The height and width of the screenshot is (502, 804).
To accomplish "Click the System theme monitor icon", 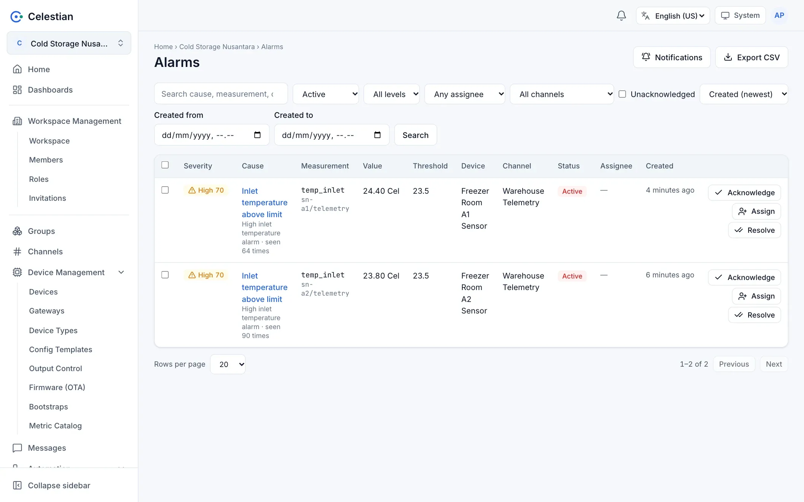I will pyautogui.click(x=725, y=16).
